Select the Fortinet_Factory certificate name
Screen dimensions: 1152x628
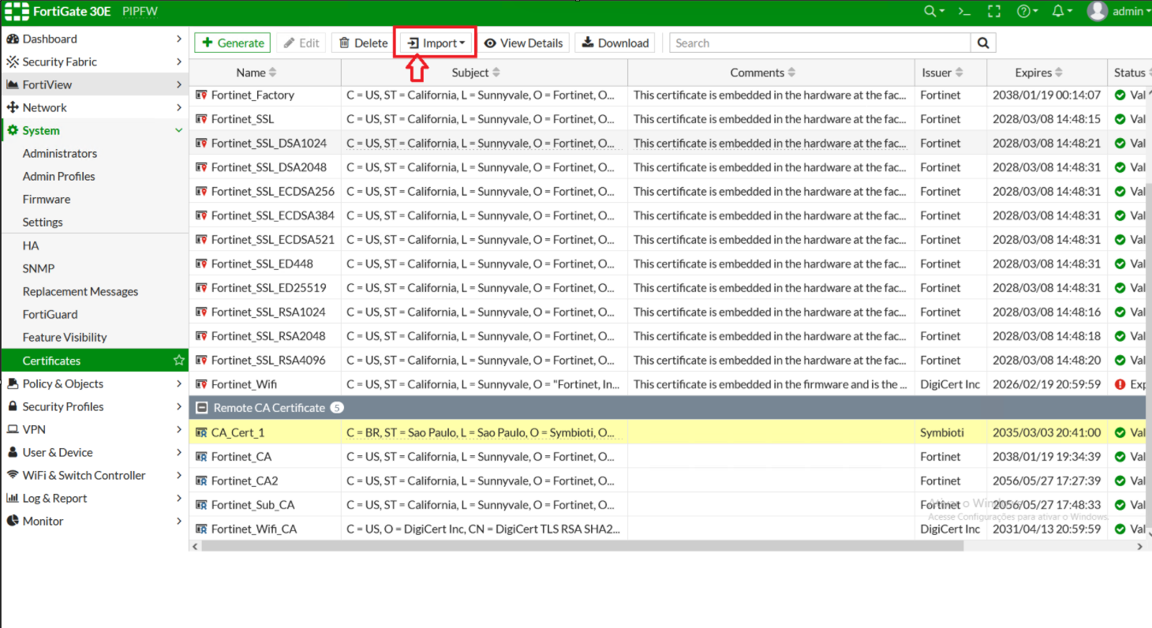pyautogui.click(x=252, y=95)
